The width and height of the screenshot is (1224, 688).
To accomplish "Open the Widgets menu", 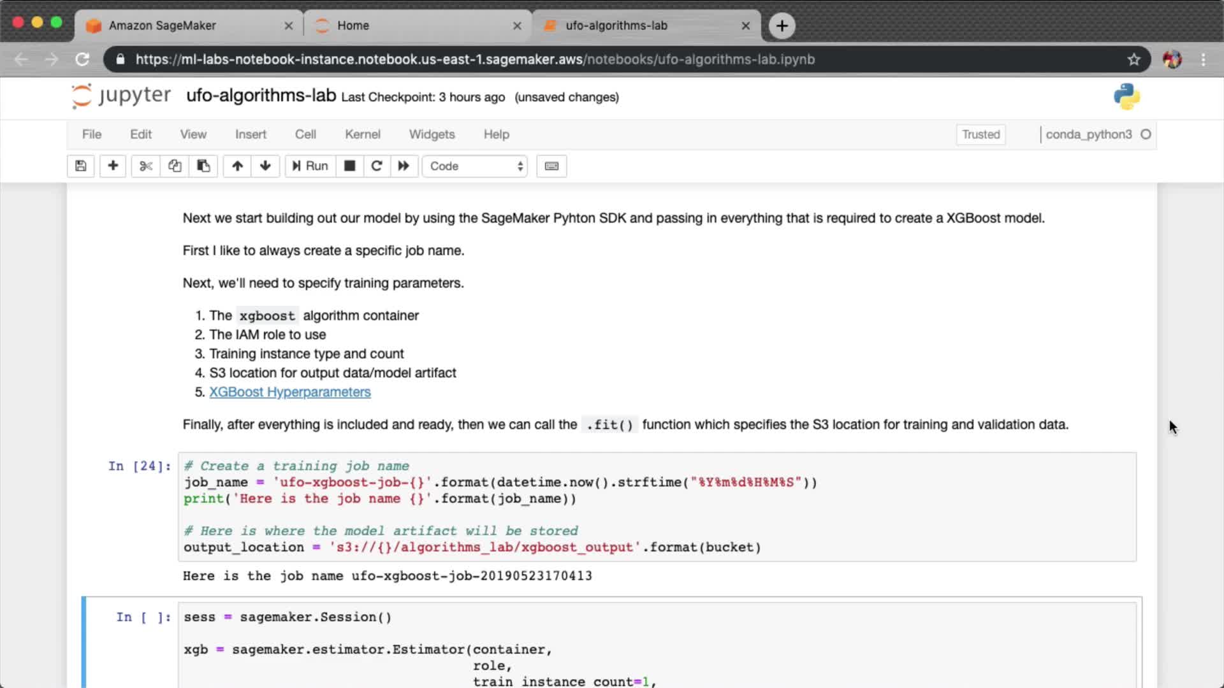I will pos(432,134).
